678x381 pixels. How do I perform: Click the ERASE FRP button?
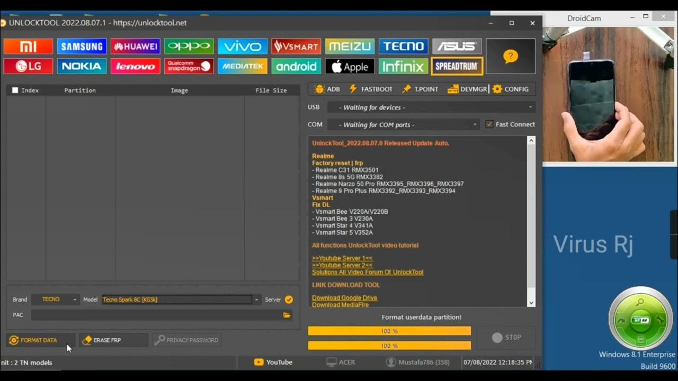tap(113, 340)
